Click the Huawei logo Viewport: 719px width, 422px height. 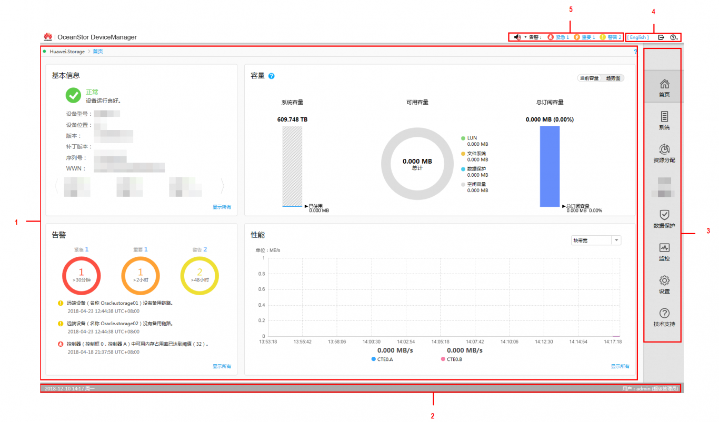[x=48, y=37]
